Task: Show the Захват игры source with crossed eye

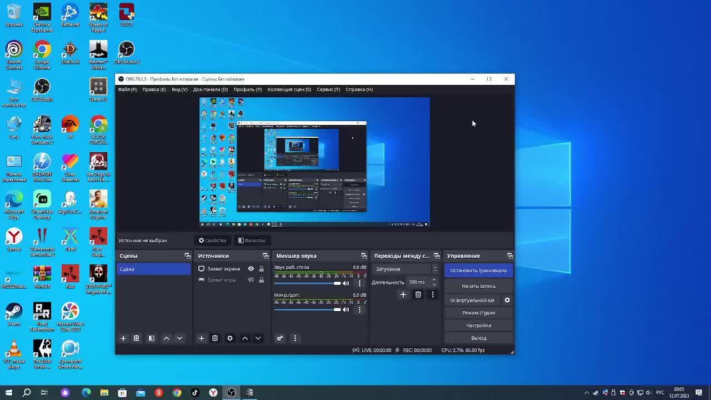Action: point(251,280)
